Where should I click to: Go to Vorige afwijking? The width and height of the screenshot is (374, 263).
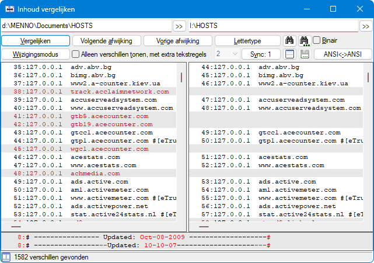point(178,41)
